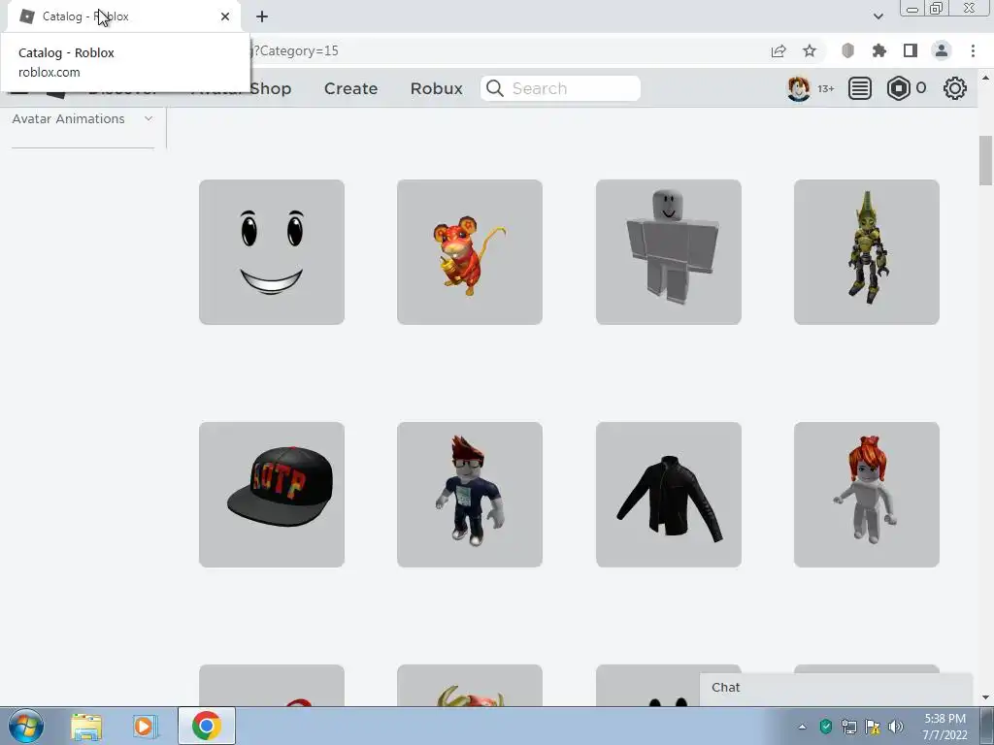The width and height of the screenshot is (994, 745).
Task: Open the black ROTP cap item
Action: [x=272, y=495]
